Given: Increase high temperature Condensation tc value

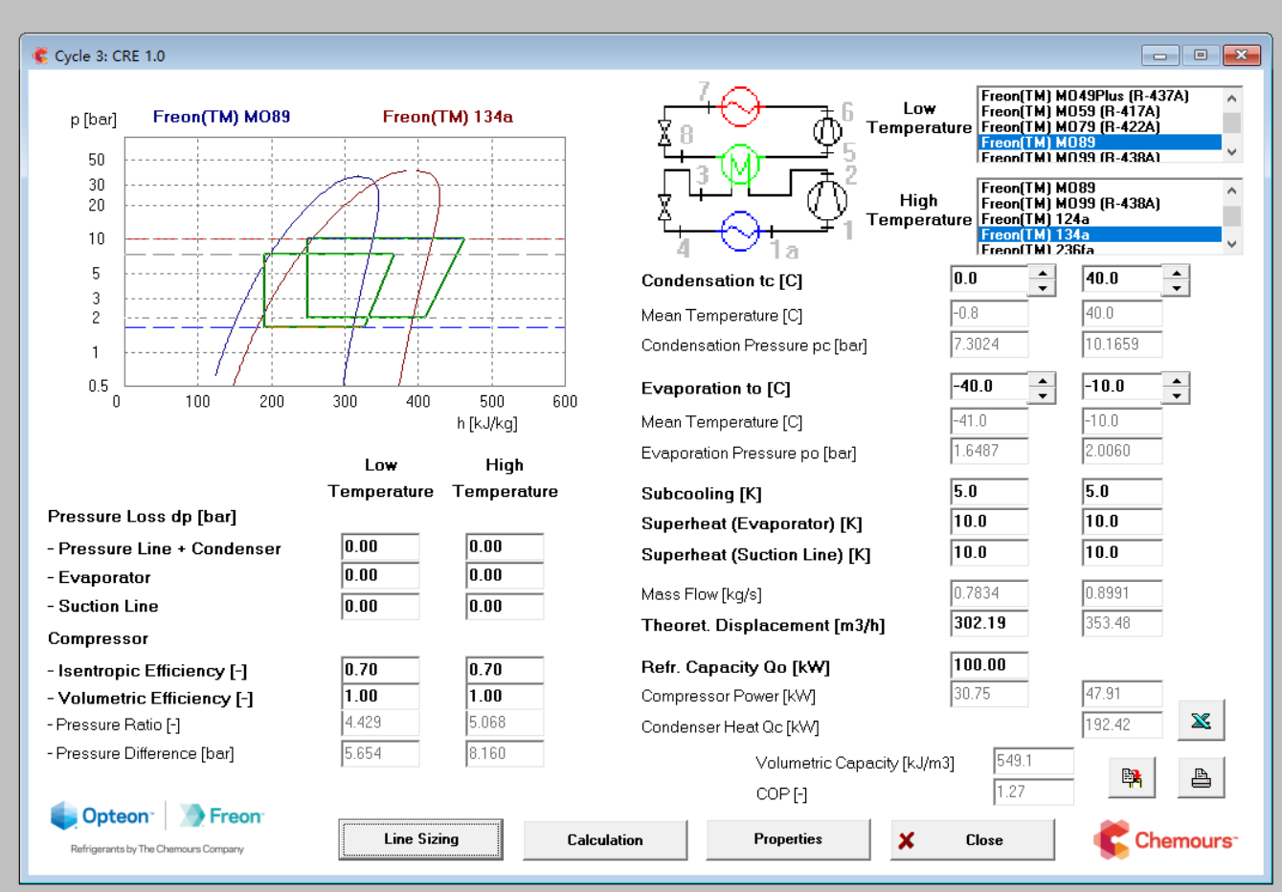Looking at the screenshot, I should pos(1176,273).
